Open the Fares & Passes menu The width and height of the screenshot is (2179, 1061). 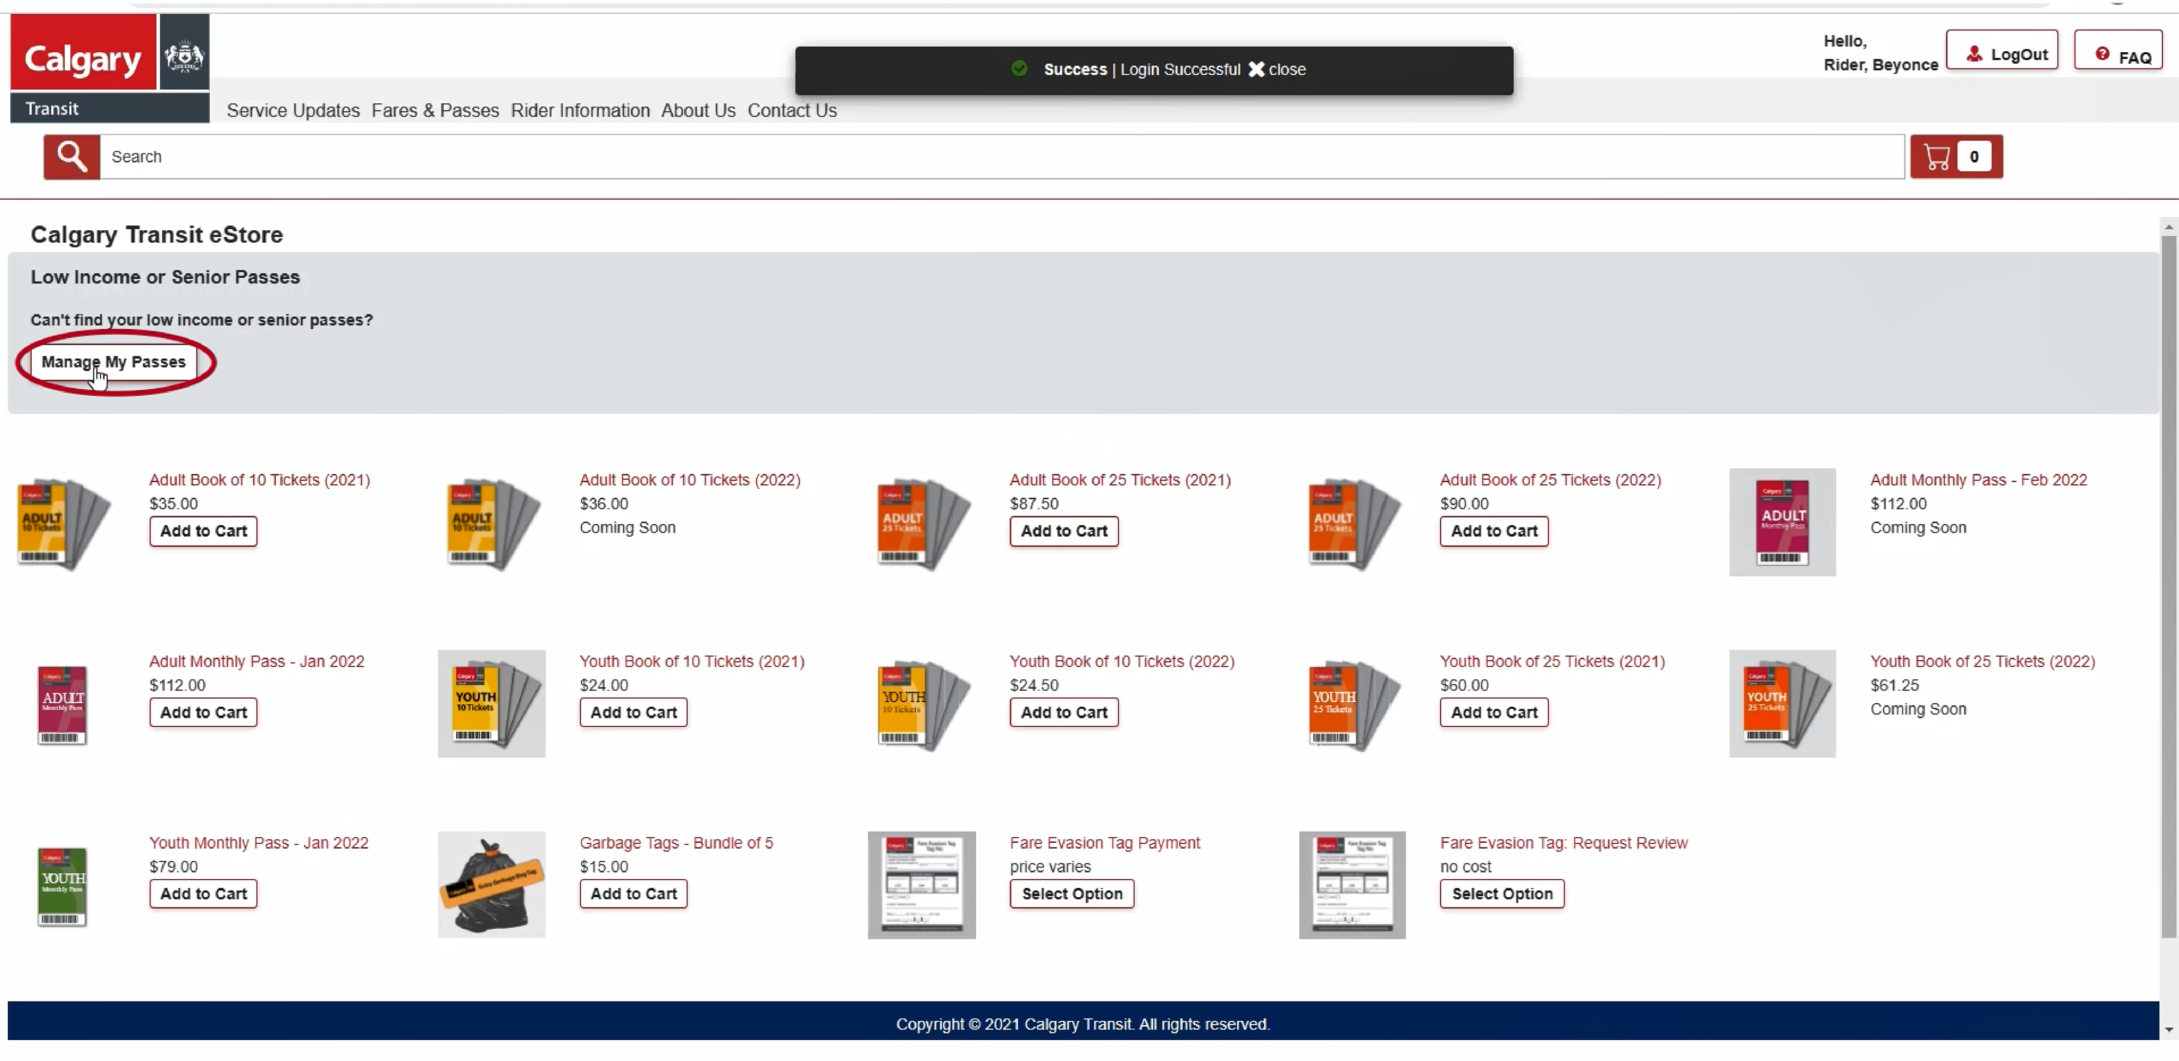click(435, 111)
